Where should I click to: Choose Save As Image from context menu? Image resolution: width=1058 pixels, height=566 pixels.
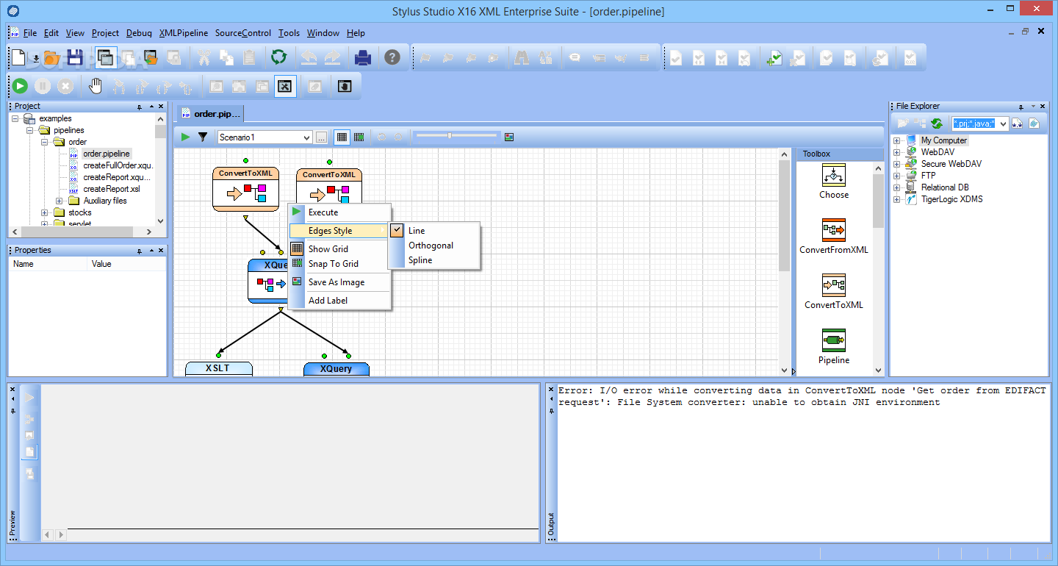(339, 282)
